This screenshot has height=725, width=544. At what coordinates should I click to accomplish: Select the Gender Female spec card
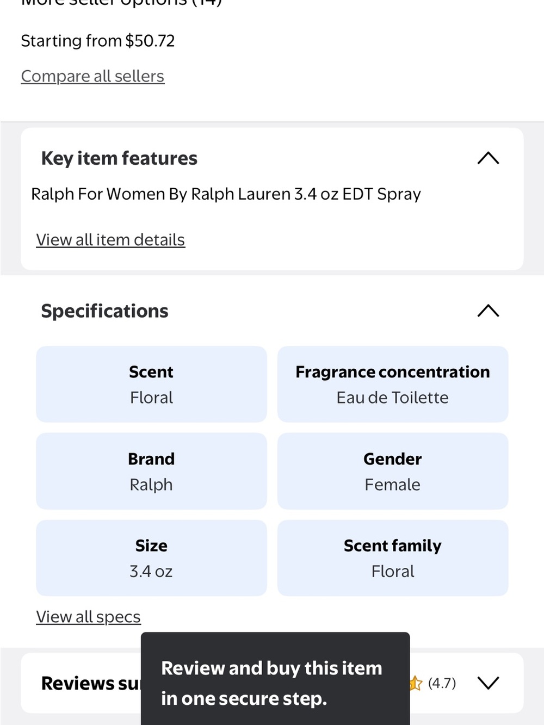pyautogui.click(x=393, y=471)
